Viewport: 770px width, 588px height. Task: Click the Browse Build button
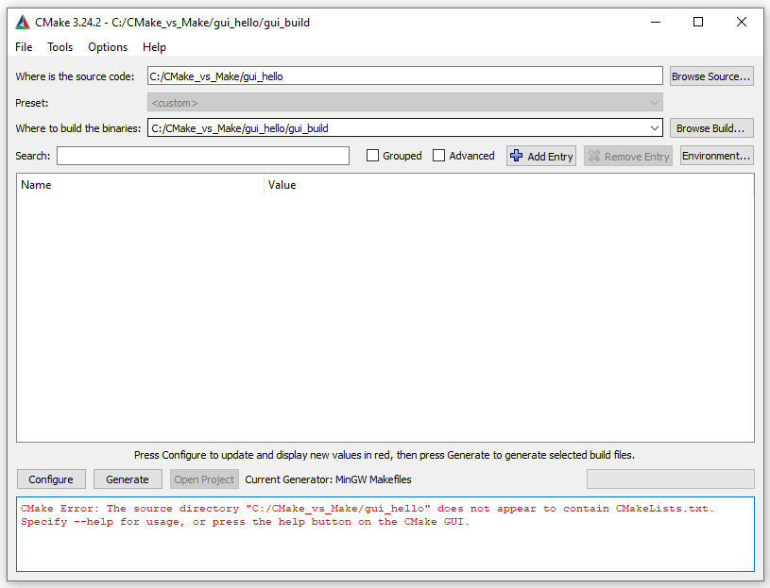tap(711, 128)
